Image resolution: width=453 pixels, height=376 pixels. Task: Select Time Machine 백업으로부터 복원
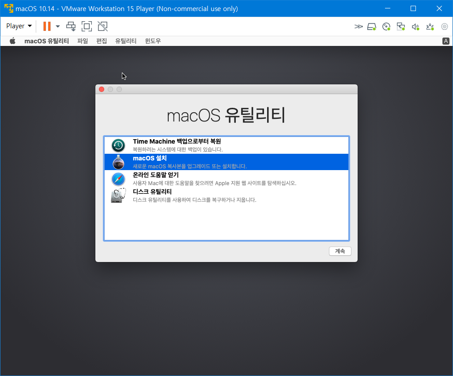click(x=226, y=145)
